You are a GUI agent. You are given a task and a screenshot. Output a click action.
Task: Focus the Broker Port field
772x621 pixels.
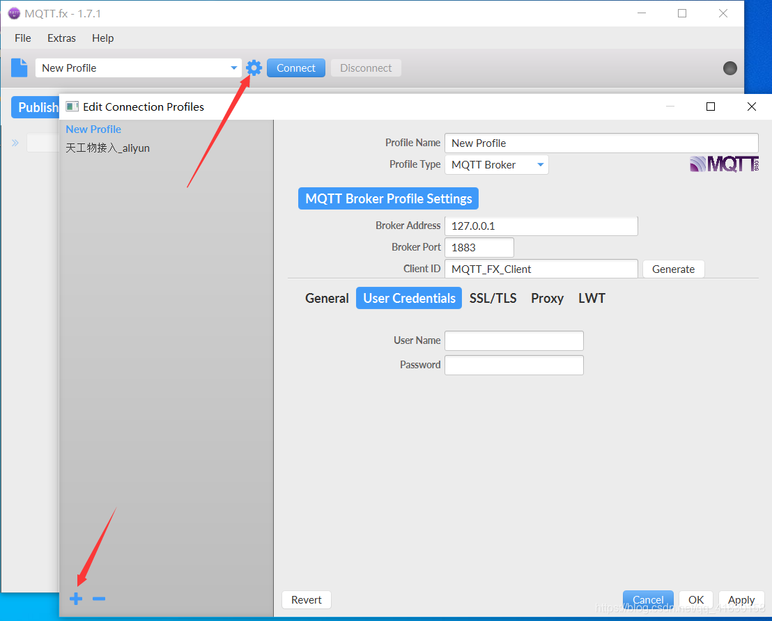click(x=479, y=248)
